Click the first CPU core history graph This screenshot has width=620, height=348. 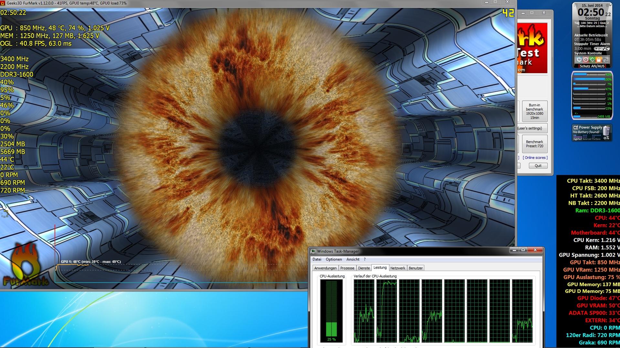[x=364, y=311]
